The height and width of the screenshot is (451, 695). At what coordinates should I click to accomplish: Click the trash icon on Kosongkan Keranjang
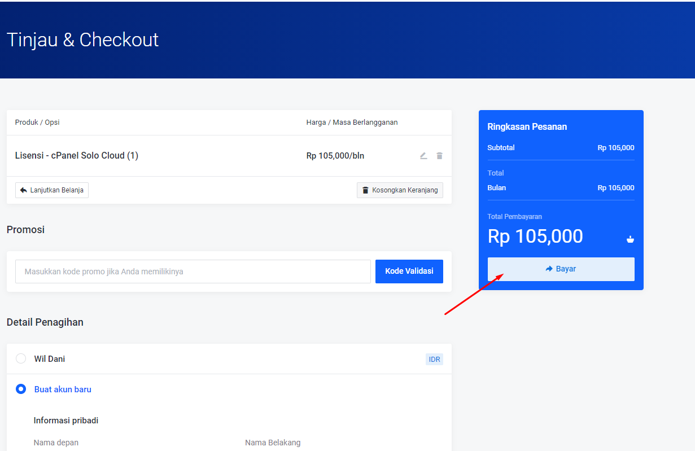pyautogui.click(x=365, y=190)
